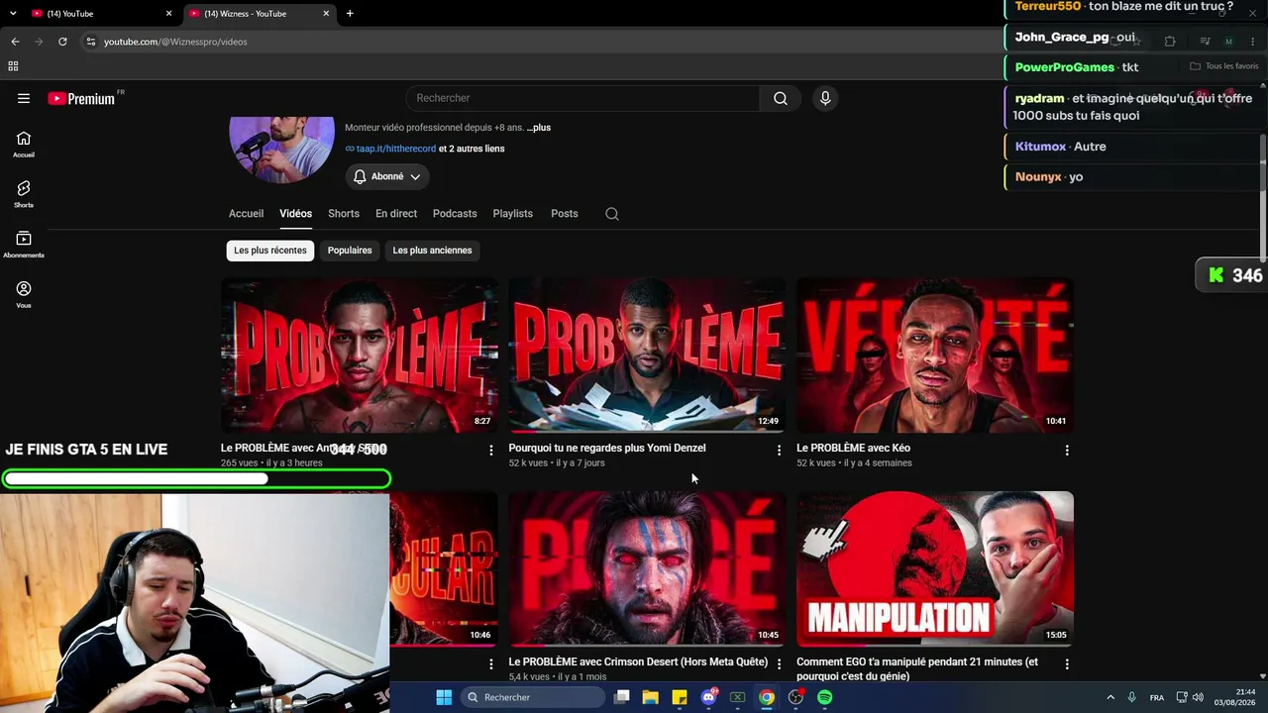Open the Vous section in sidebar
The height and width of the screenshot is (713, 1268).
(24, 294)
